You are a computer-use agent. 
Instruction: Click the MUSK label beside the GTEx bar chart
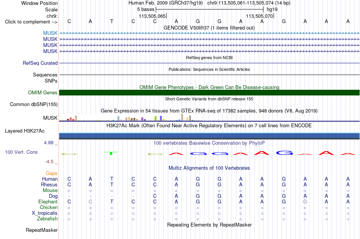click(50, 118)
